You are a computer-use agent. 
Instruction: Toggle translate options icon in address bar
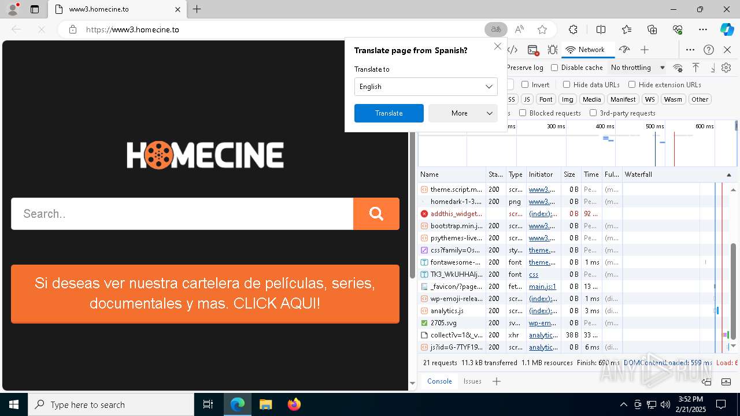[496, 29]
